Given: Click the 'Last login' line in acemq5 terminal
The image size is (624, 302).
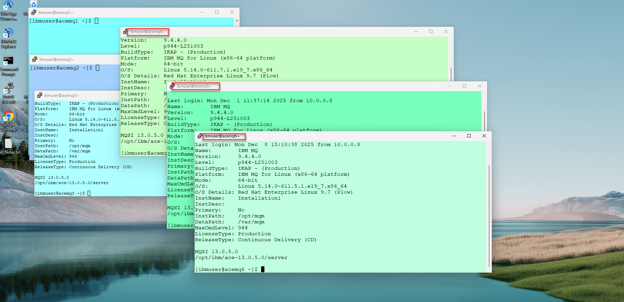Looking at the screenshot, I should [x=250, y=100].
